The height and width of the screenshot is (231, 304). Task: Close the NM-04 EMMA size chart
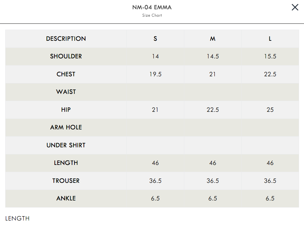295,7
